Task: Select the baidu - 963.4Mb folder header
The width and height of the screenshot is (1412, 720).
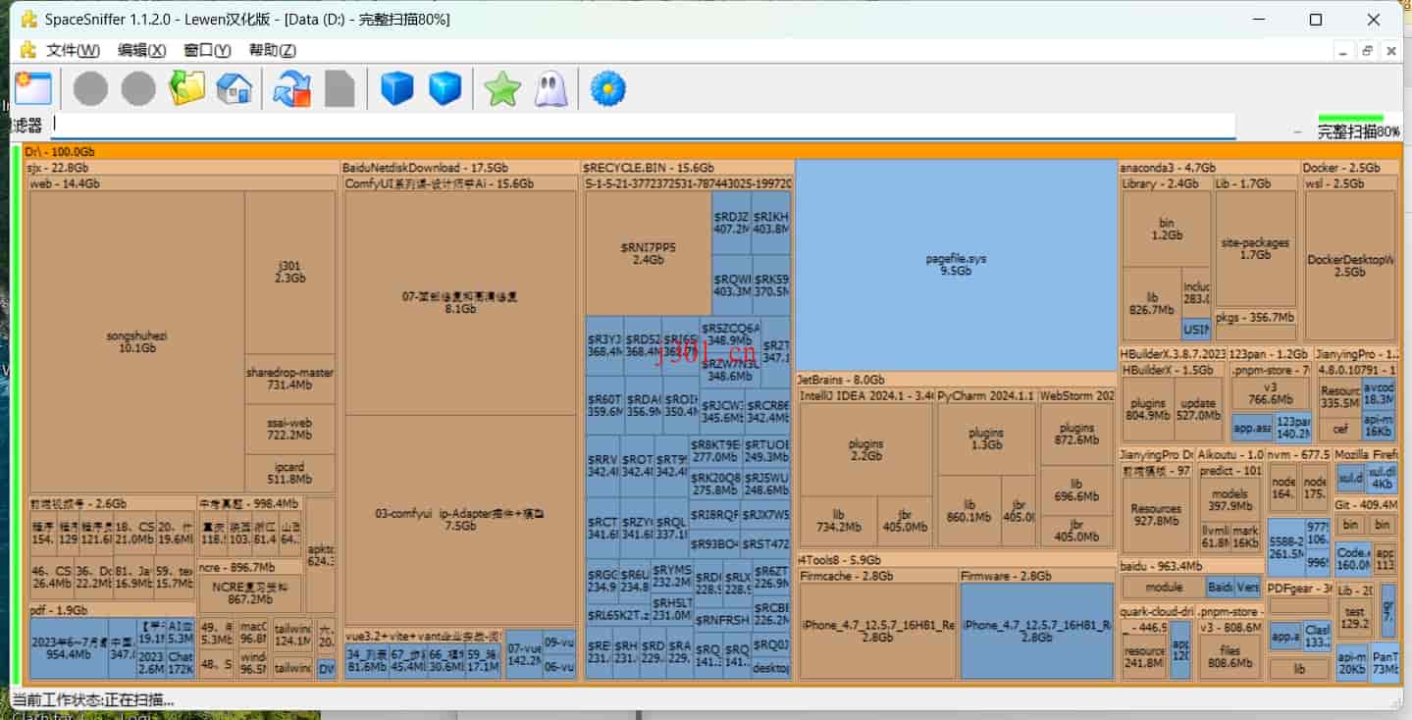Action: [x=1190, y=566]
